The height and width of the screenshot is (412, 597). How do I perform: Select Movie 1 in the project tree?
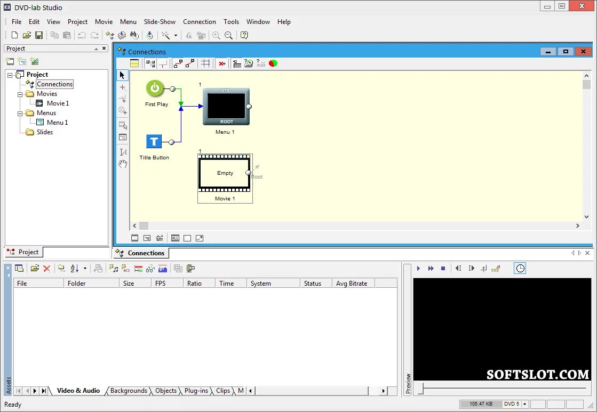point(58,103)
